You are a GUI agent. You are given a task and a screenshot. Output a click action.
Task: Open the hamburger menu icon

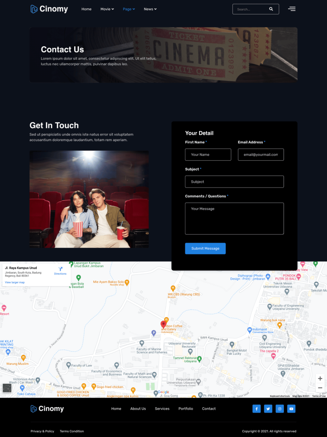(x=292, y=9)
